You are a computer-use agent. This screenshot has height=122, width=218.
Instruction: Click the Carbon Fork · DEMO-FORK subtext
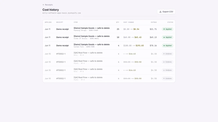point(84,47)
